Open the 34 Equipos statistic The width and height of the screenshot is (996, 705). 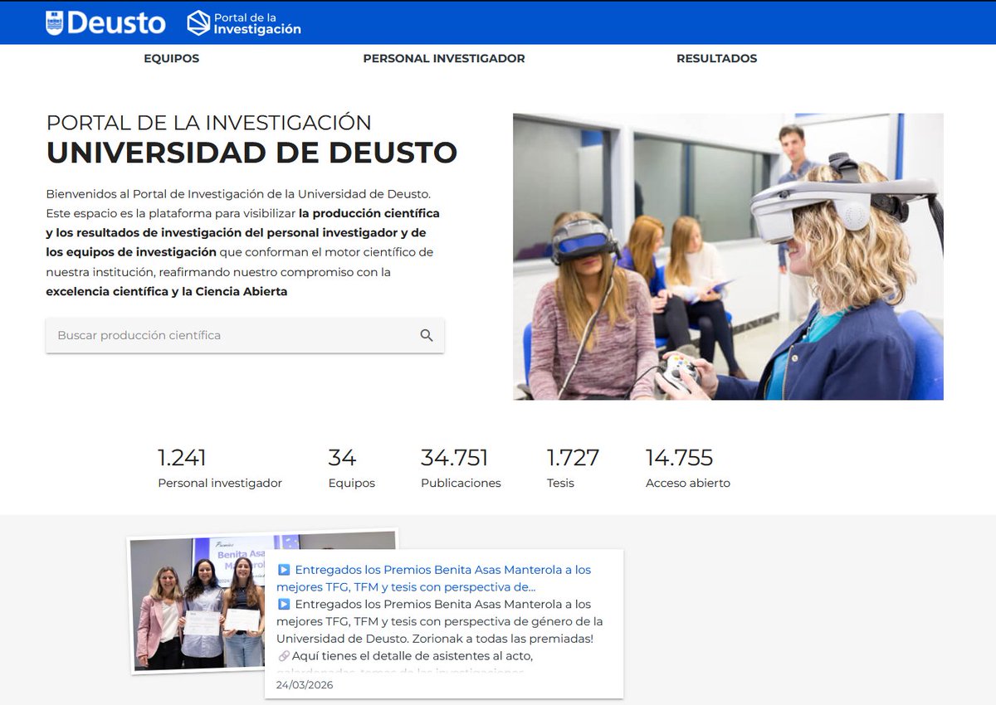click(x=352, y=469)
